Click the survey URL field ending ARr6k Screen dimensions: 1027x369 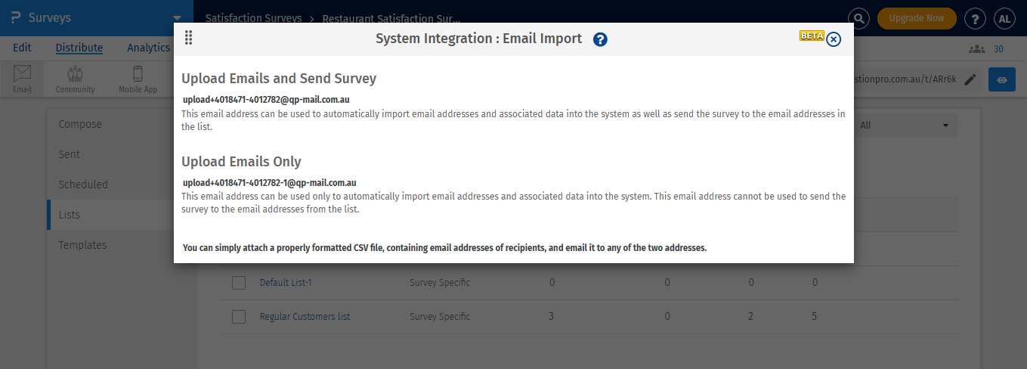(905, 79)
